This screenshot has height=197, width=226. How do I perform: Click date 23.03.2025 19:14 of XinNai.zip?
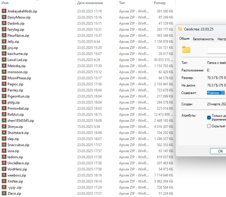click(x=89, y=181)
